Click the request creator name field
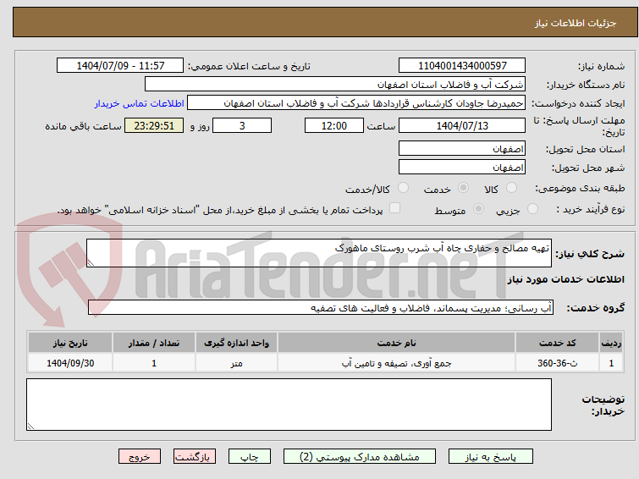The image size is (639, 479). coord(356,103)
